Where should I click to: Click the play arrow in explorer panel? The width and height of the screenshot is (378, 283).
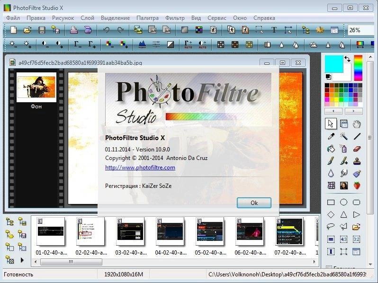point(22,260)
